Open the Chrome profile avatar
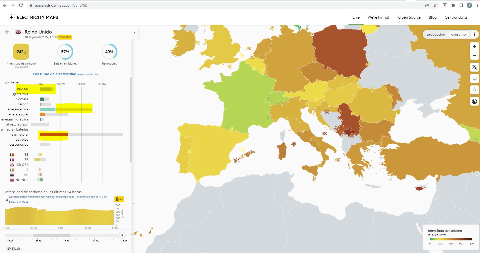Image resolution: width=480 pixels, height=253 pixels. [469, 5]
